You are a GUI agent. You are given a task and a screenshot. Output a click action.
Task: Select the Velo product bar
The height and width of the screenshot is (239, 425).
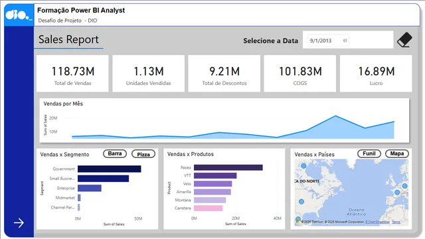click(212, 184)
